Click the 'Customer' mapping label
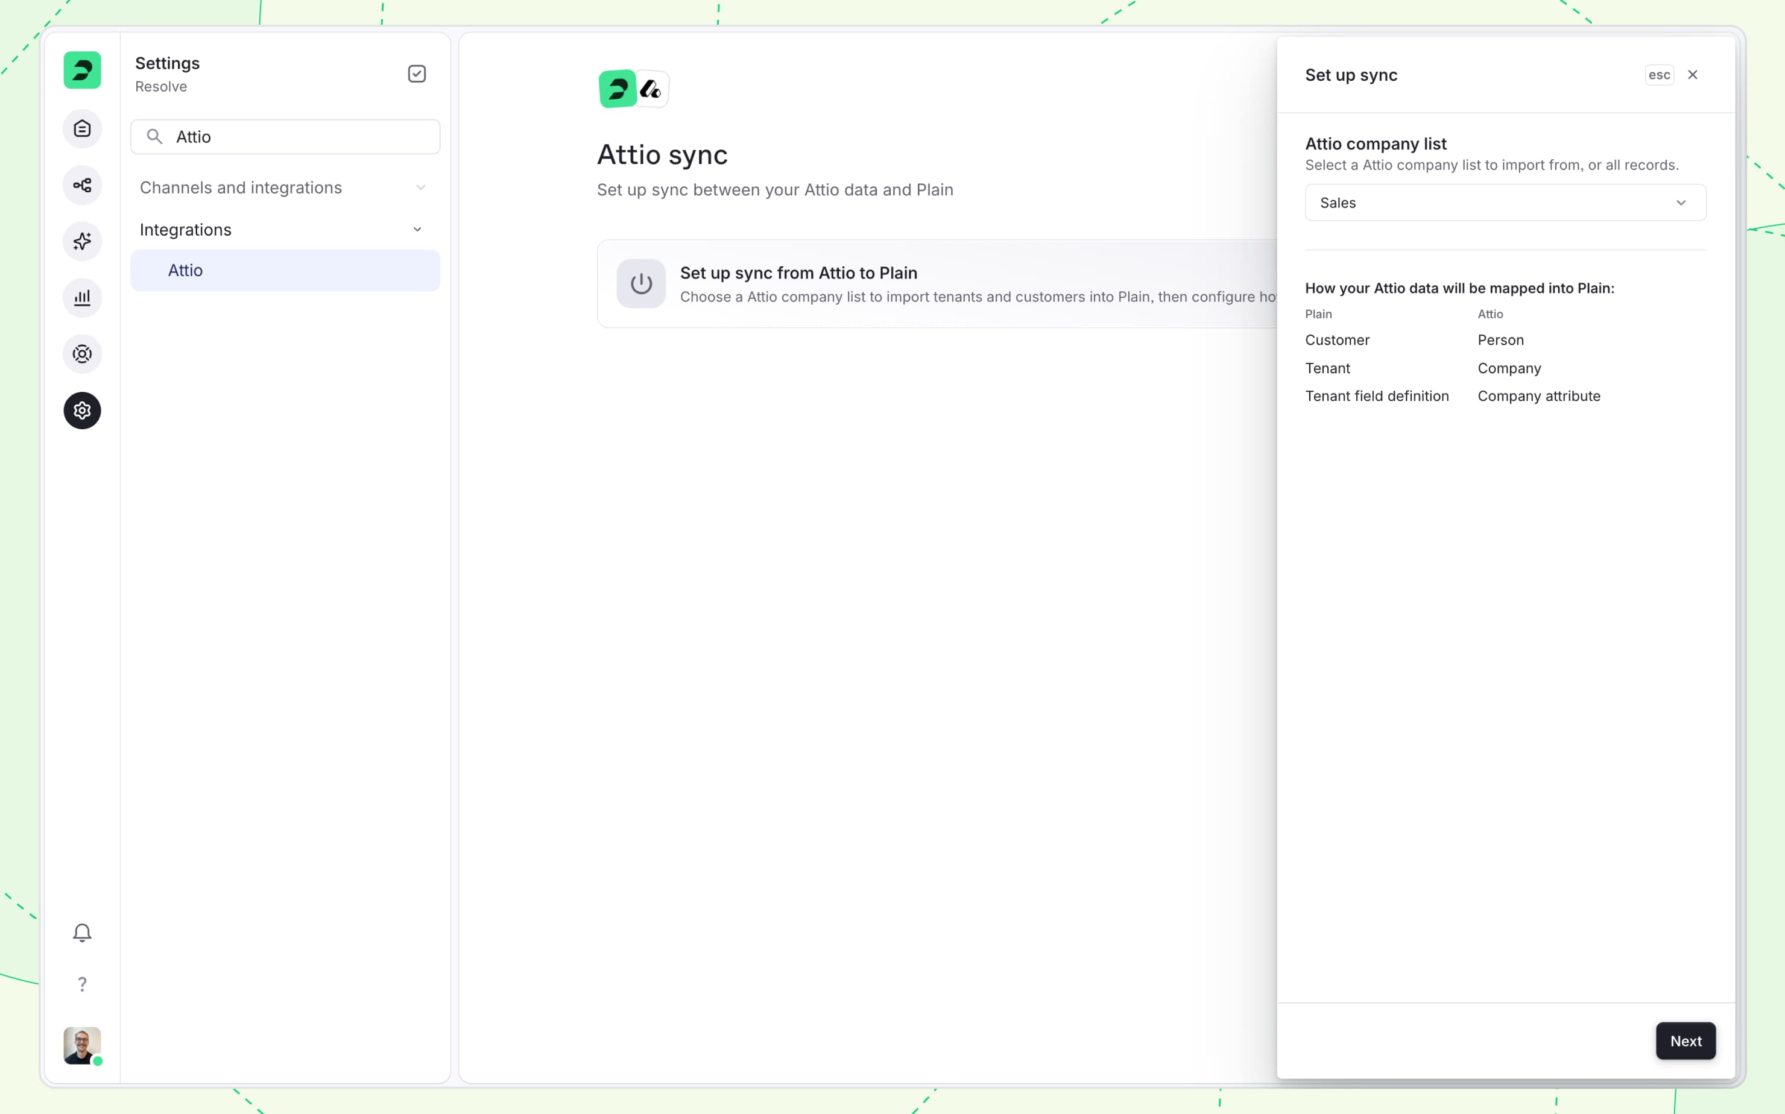 (x=1337, y=339)
